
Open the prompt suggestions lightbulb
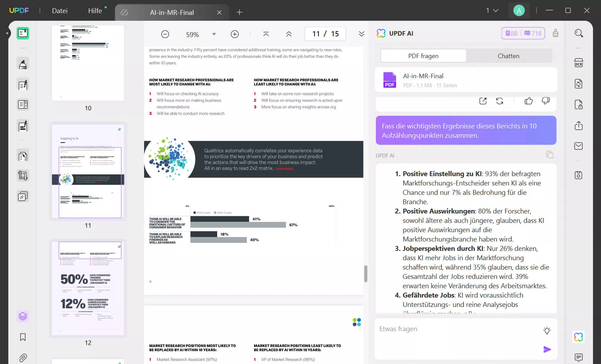pos(547,330)
